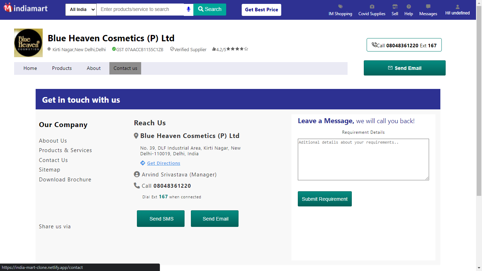Focus the product search input field
Screen dimensions: 482x271
(x=140, y=10)
